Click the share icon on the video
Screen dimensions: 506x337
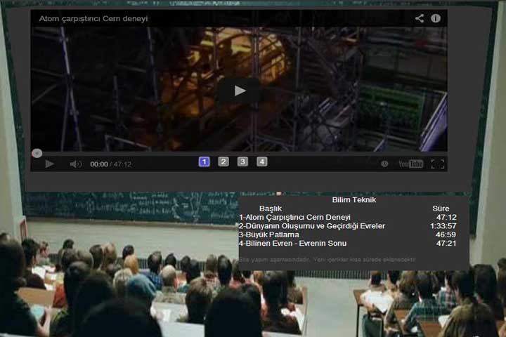(x=419, y=18)
